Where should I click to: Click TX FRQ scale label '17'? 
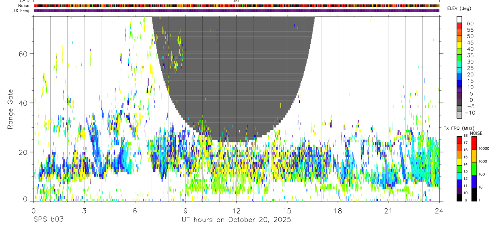pyautogui.click(x=465, y=143)
